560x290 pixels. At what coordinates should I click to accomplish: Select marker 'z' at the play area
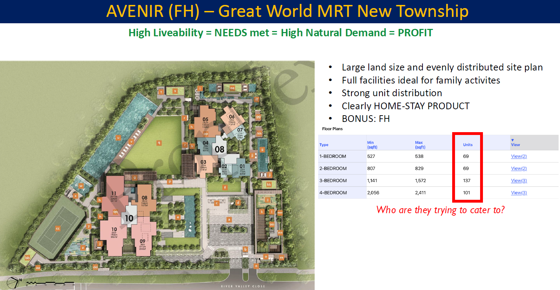[x=83, y=248]
